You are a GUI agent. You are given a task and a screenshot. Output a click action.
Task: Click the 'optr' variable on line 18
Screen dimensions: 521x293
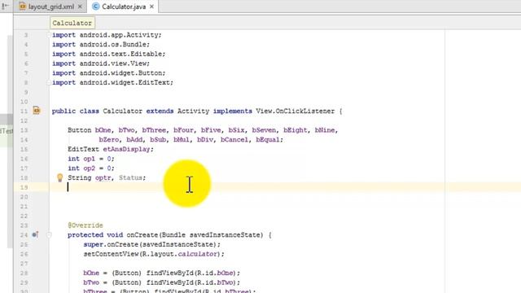(103, 177)
